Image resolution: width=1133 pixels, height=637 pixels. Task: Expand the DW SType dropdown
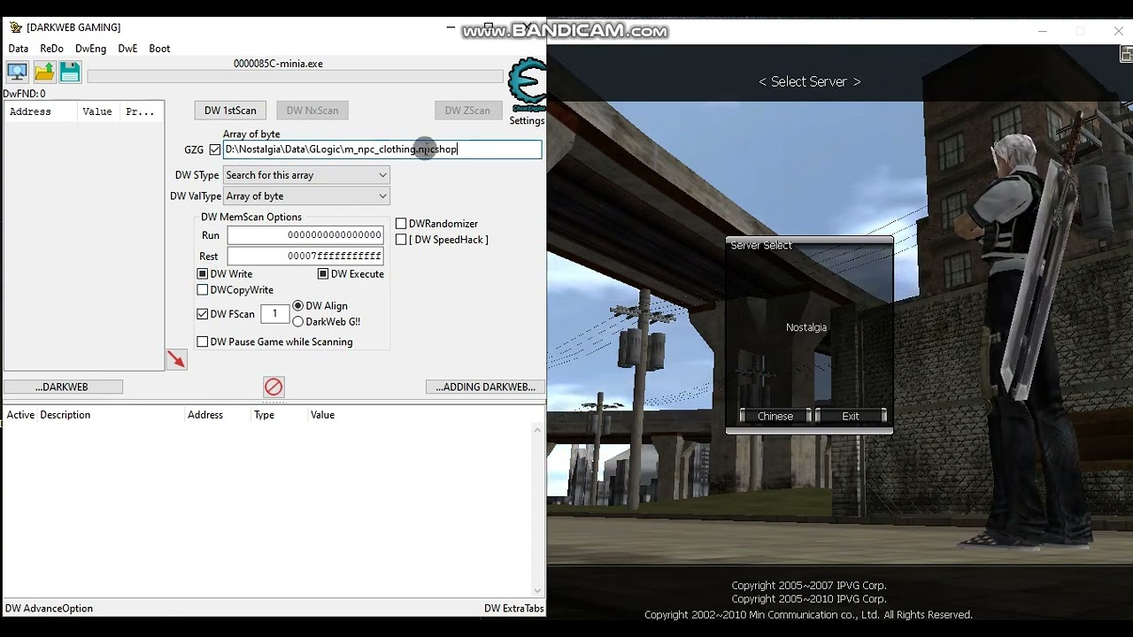(306, 175)
